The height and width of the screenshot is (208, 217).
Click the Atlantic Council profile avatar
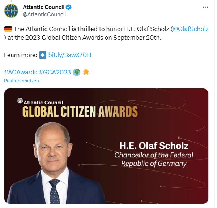pos(11,11)
